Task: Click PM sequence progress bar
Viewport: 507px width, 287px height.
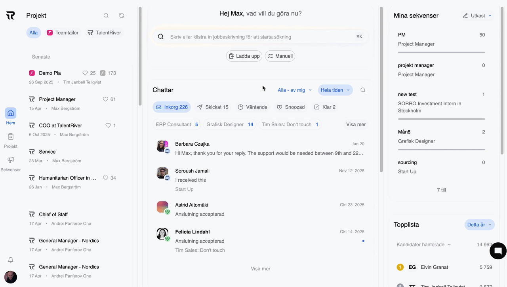Action: (441, 52)
